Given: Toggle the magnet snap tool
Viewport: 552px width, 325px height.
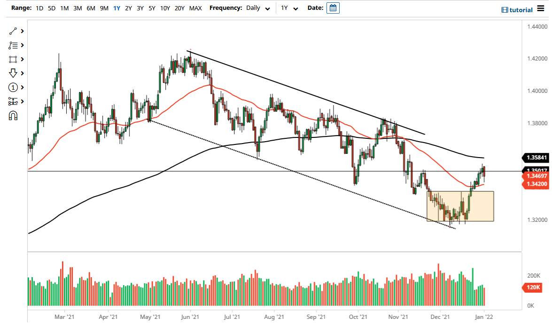Looking at the screenshot, I should coord(13,115).
